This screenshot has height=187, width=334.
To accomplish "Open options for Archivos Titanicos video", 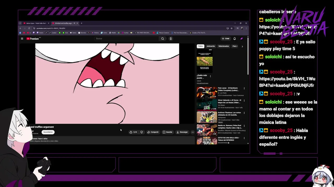I will pos(244,113).
